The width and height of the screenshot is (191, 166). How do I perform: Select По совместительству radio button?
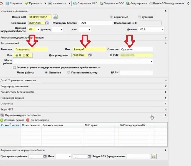click(x=68, y=73)
